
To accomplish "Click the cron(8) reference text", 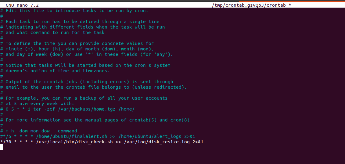I will 180,120.
